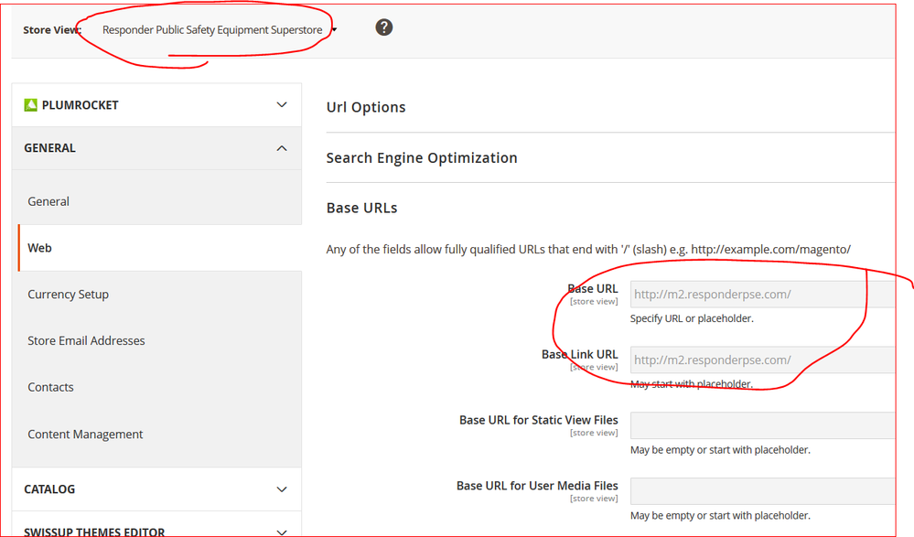Click the 'Store View:' label
Viewport: 914px width, 537px height.
pos(52,30)
